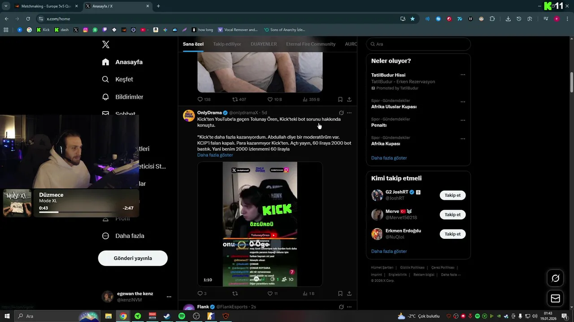Open Chrome profile avatar
The height and width of the screenshot is (322, 574).
[x=557, y=19]
